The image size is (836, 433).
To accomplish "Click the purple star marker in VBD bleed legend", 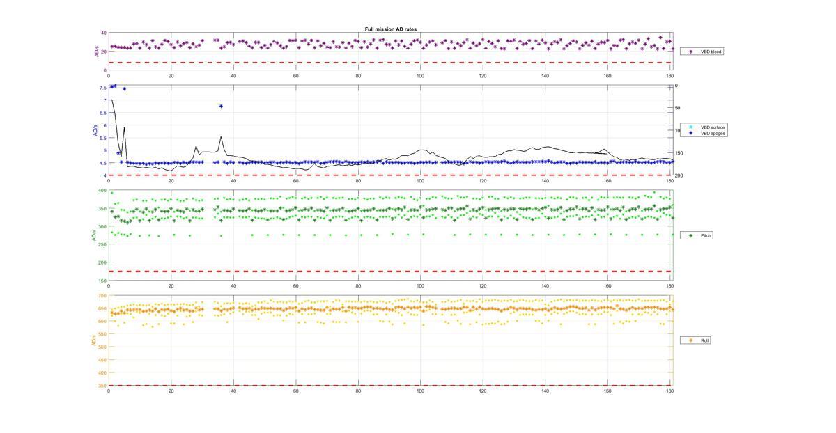I will coord(690,52).
